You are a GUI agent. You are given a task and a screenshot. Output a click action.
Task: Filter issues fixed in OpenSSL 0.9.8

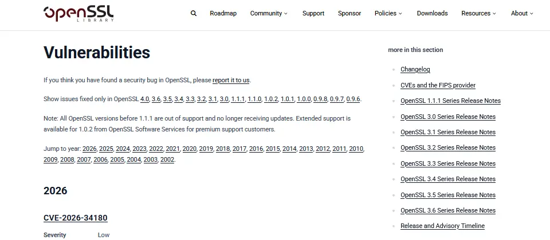click(320, 99)
